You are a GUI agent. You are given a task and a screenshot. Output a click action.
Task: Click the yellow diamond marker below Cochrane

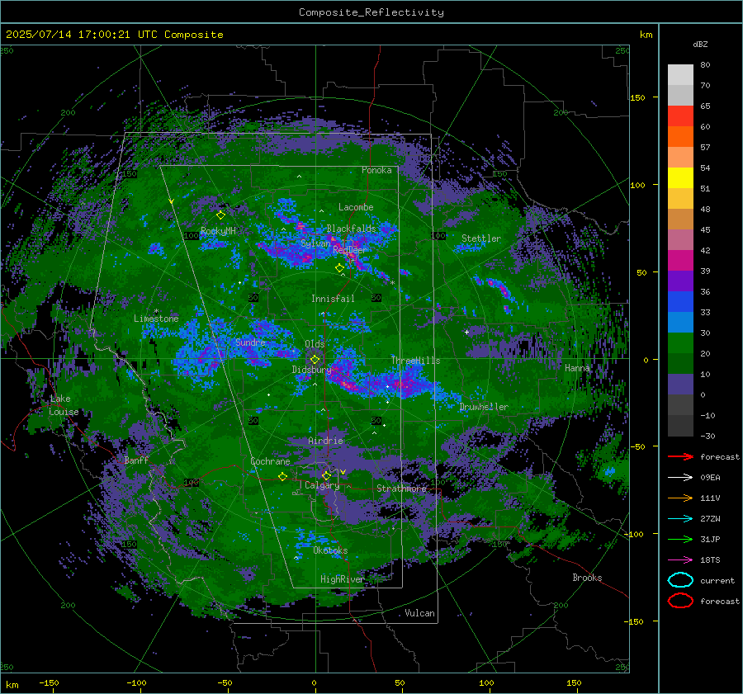click(282, 476)
